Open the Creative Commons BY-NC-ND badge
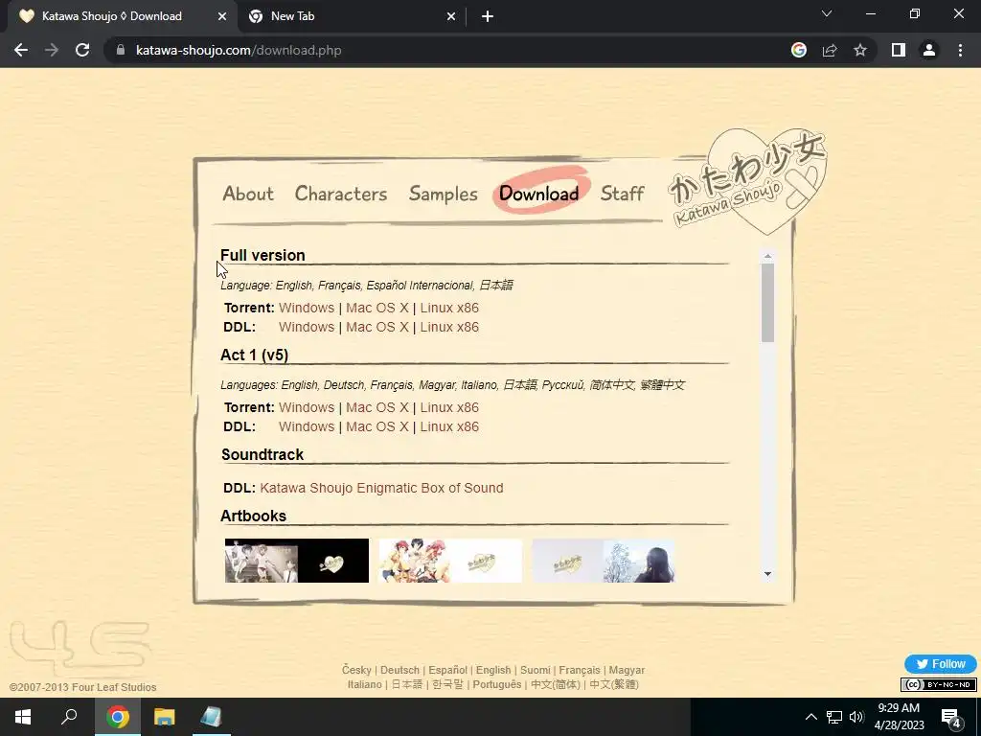981x736 pixels. click(x=939, y=684)
